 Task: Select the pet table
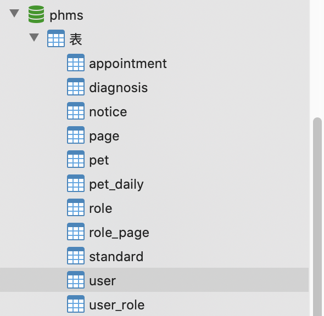tap(154, 159)
